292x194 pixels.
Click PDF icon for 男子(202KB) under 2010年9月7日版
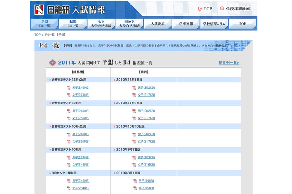(x=134, y=158)
